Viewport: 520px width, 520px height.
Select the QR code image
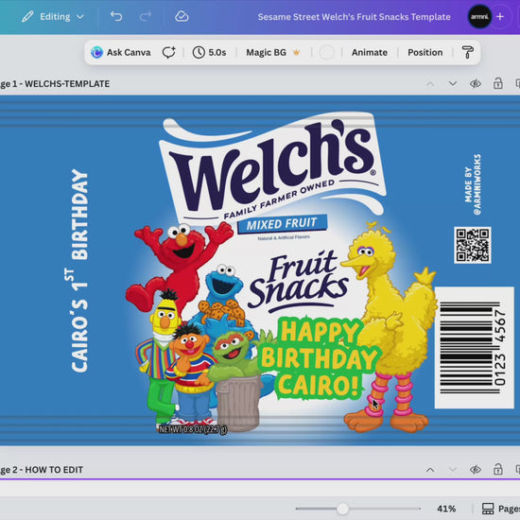click(x=472, y=246)
